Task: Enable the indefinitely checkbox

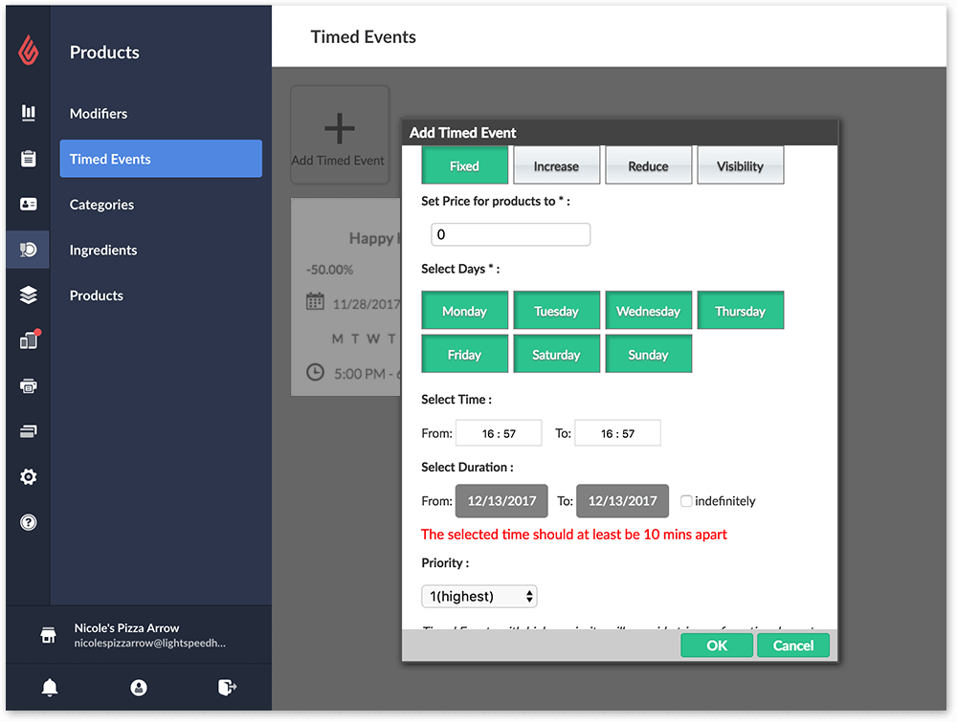Action: pyautogui.click(x=686, y=501)
